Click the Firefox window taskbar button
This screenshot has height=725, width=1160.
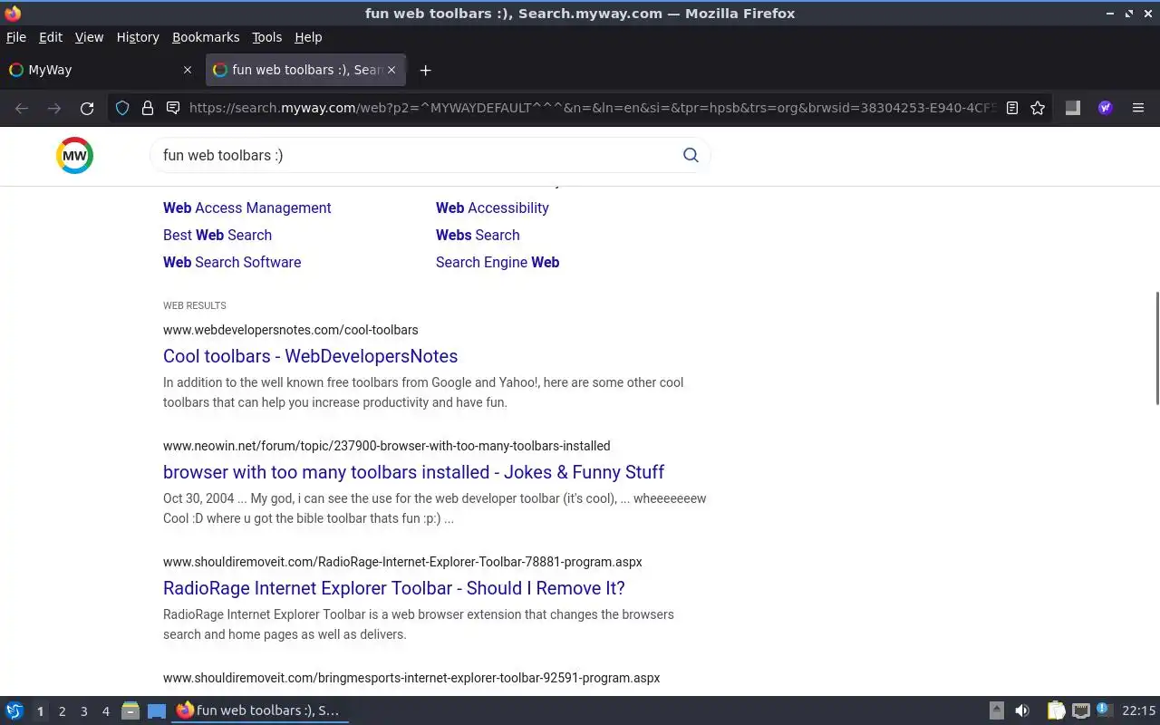click(x=260, y=710)
